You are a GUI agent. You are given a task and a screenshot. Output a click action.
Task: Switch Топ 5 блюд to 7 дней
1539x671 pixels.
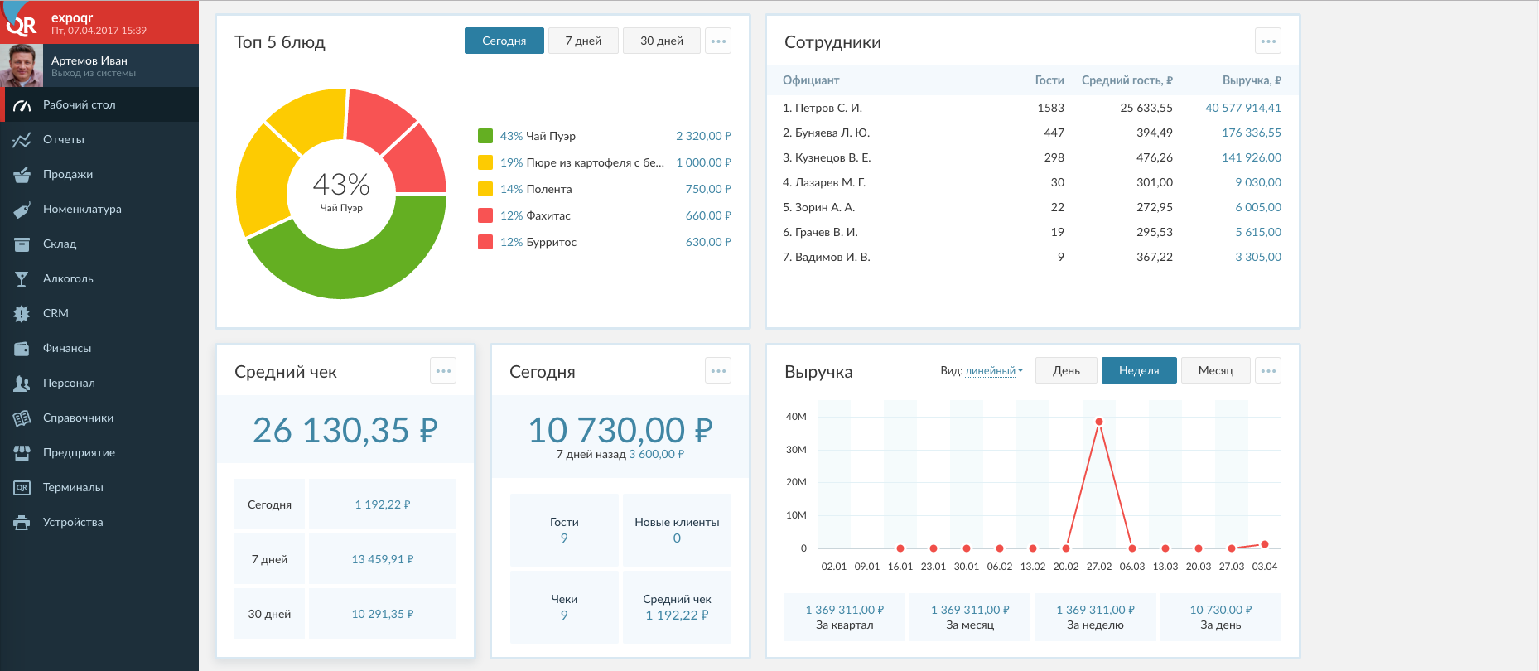[583, 41]
